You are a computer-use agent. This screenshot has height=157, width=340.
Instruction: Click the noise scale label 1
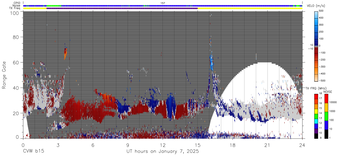tap(330, 138)
